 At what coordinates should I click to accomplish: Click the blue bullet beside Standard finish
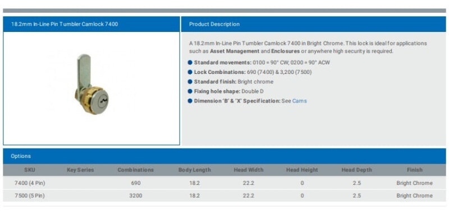click(x=190, y=82)
